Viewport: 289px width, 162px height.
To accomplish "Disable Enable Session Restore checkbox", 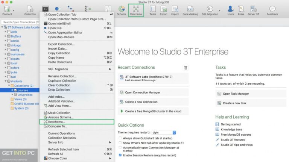I will [120, 155].
